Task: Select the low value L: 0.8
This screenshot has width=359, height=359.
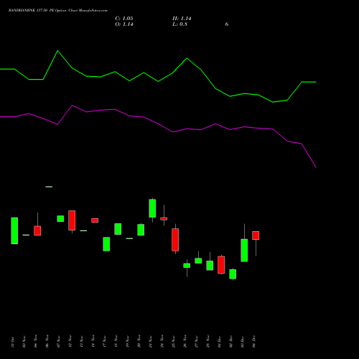Action: tap(179, 24)
